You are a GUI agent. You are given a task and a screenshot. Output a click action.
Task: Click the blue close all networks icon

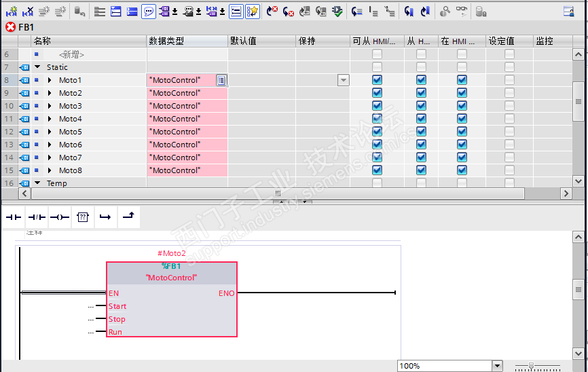[132, 12]
